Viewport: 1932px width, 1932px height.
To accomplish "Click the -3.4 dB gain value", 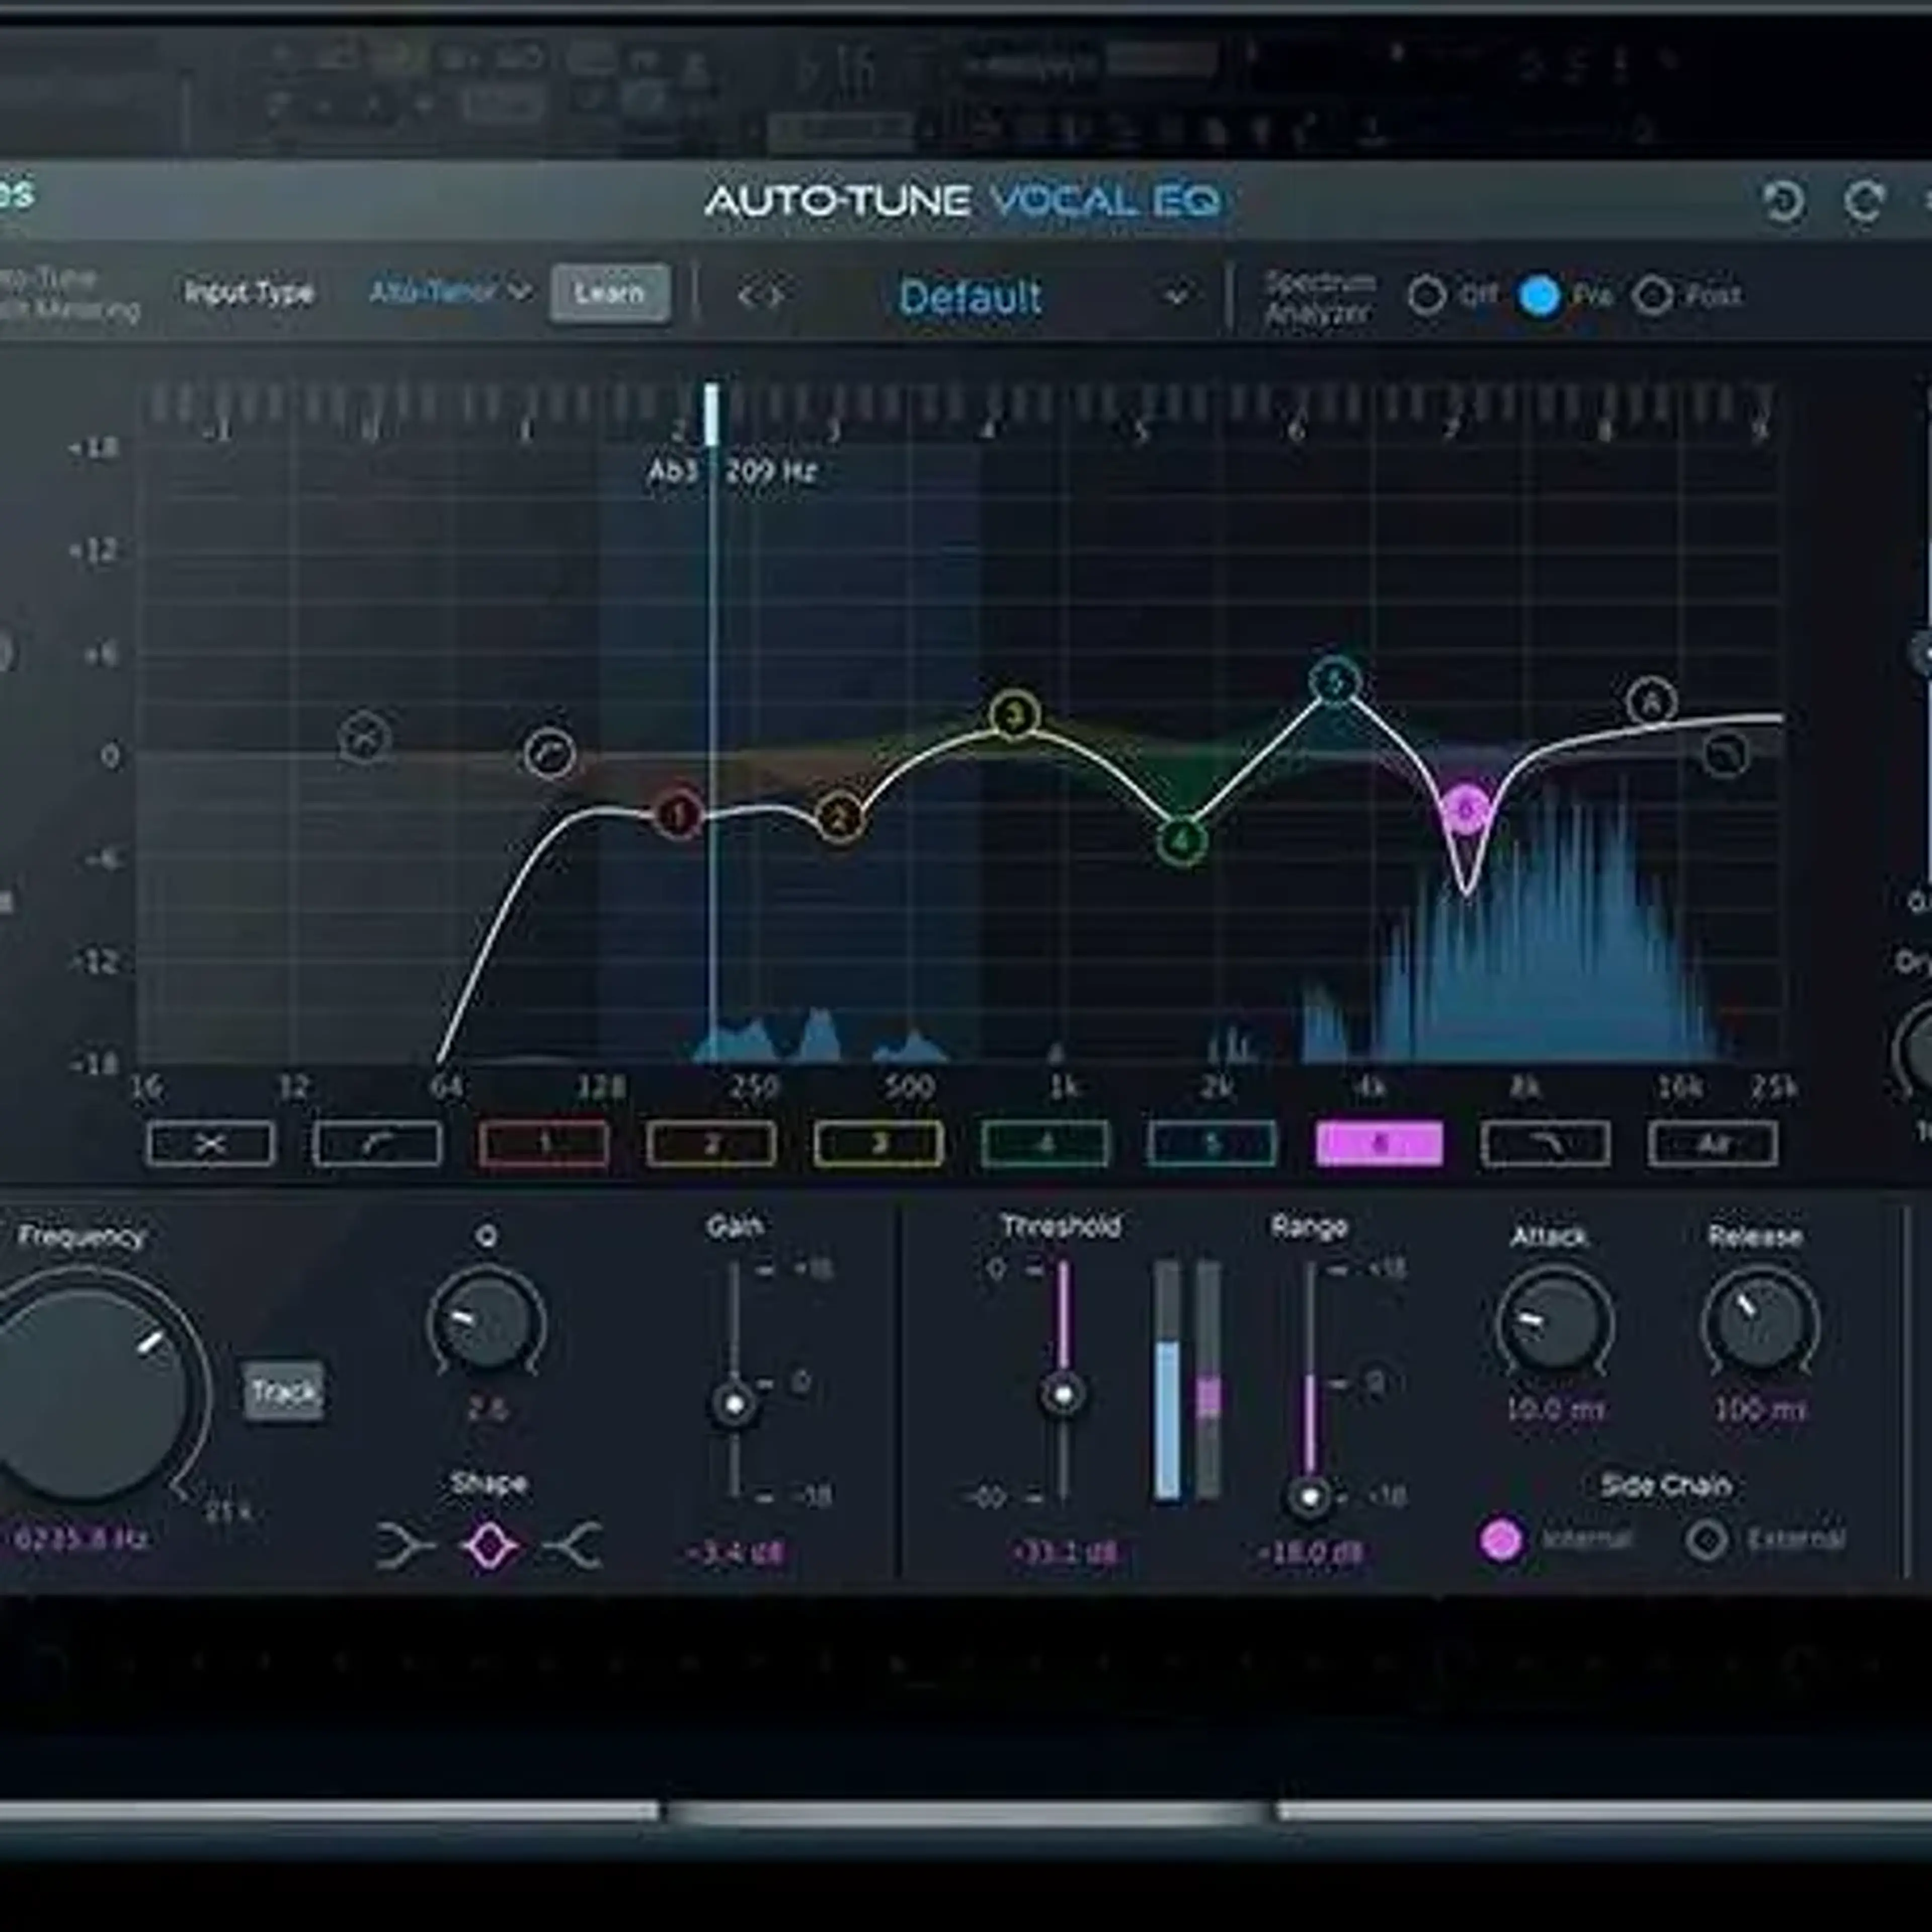I will coord(735,1553).
